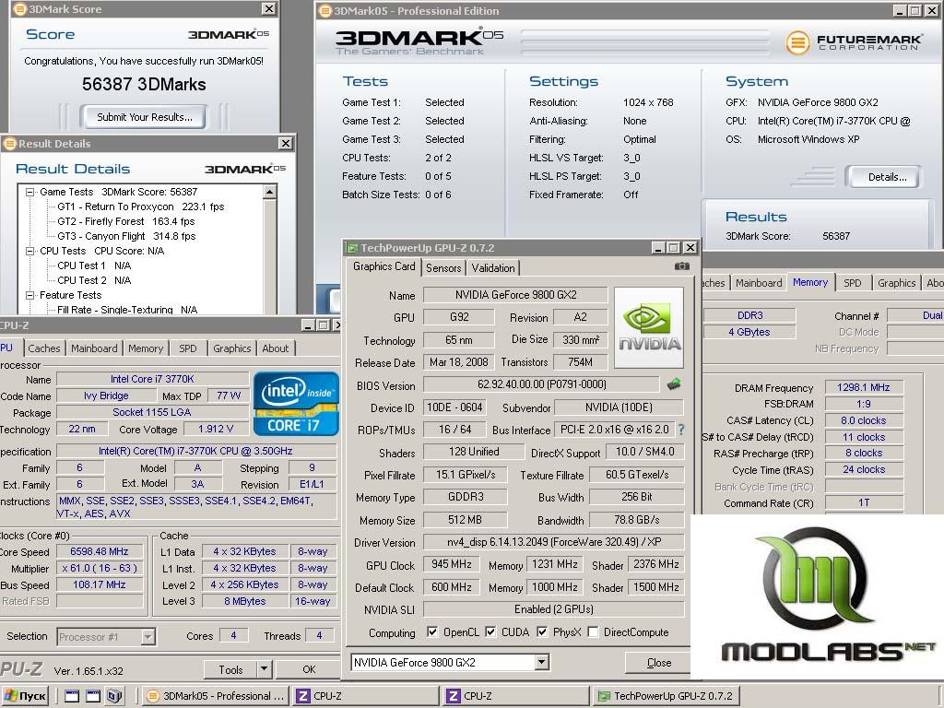Open Graphics tab in rear CPU-Z window
This screenshot has height=708, width=944.
pyautogui.click(x=896, y=282)
